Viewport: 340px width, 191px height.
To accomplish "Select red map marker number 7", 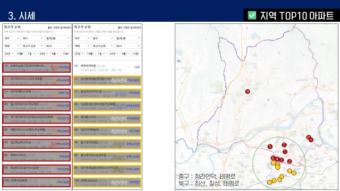I will [284, 145].
